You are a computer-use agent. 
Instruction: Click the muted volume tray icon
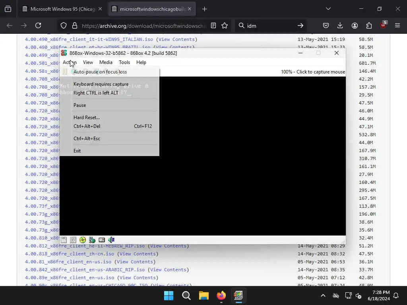[x=359, y=295]
